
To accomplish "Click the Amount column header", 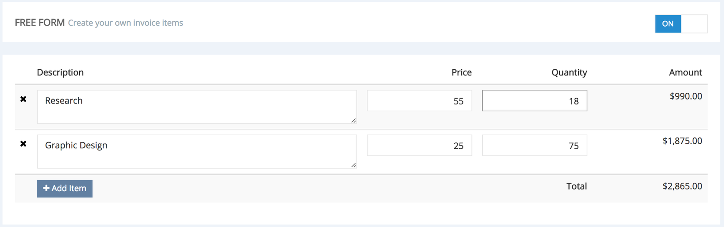I will [686, 72].
